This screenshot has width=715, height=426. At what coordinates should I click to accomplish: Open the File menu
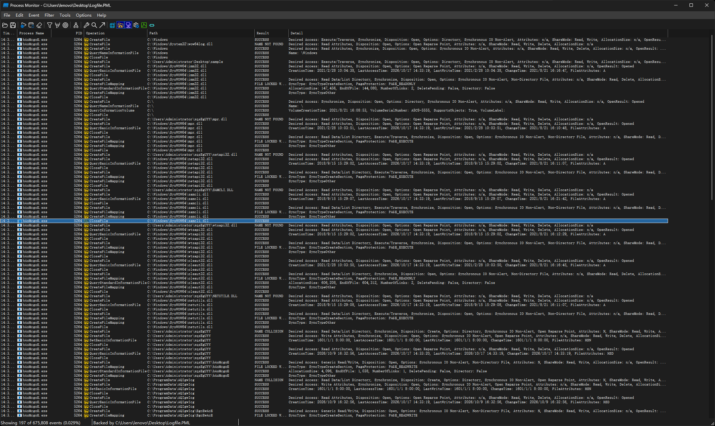click(x=7, y=15)
